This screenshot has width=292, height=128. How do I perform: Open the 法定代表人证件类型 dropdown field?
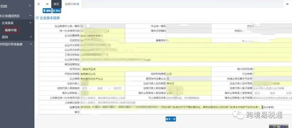189,83
